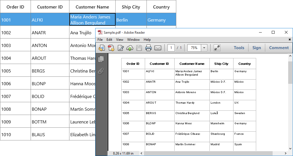Image resolution: width=293 pixels, height=156 pixels.
Task: Select the ALFKI cell in the grid
Action: point(50,20)
